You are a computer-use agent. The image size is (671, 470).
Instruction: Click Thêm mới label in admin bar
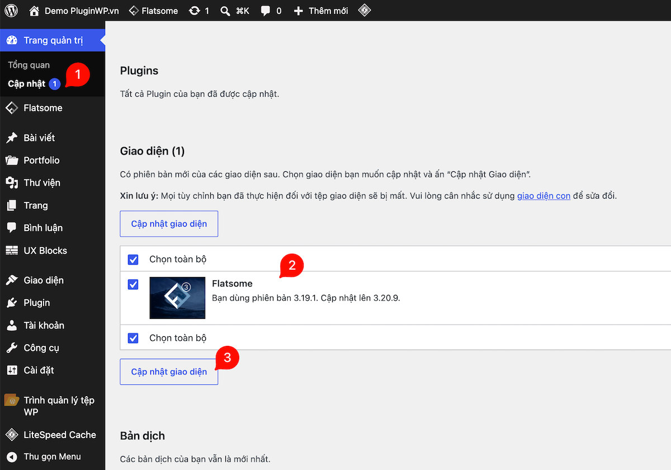tap(328, 11)
